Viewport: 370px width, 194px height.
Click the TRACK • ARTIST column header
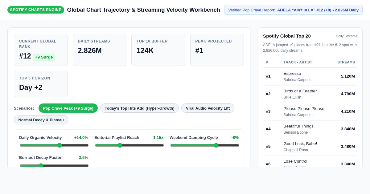298,62
